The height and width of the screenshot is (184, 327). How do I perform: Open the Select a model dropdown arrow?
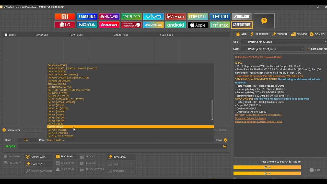(212, 140)
